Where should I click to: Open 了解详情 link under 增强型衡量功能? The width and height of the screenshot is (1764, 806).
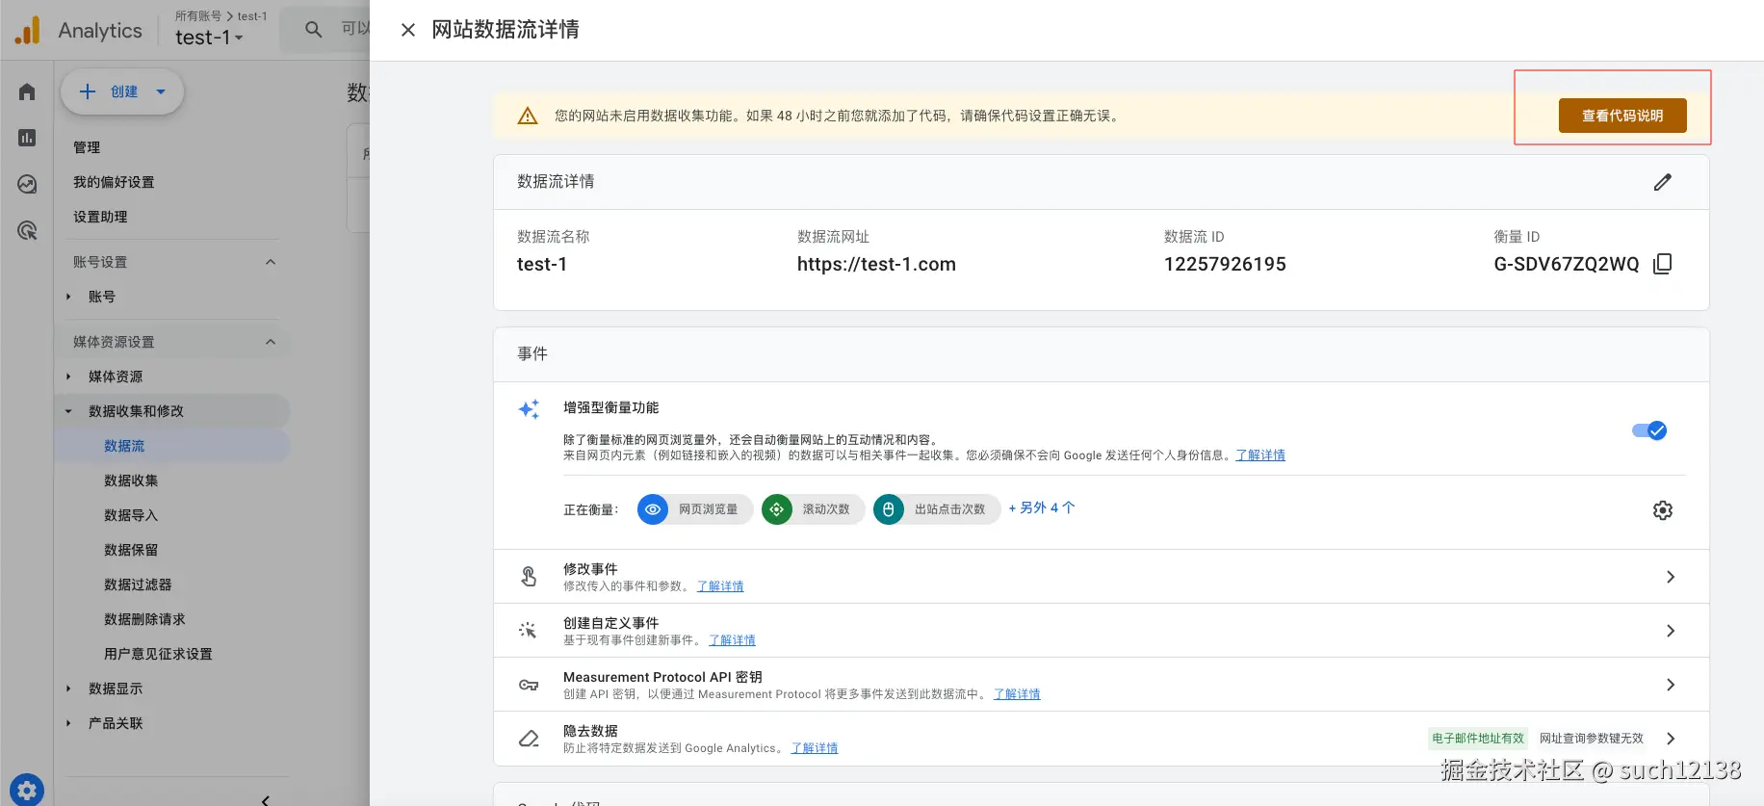point(1260,455)
